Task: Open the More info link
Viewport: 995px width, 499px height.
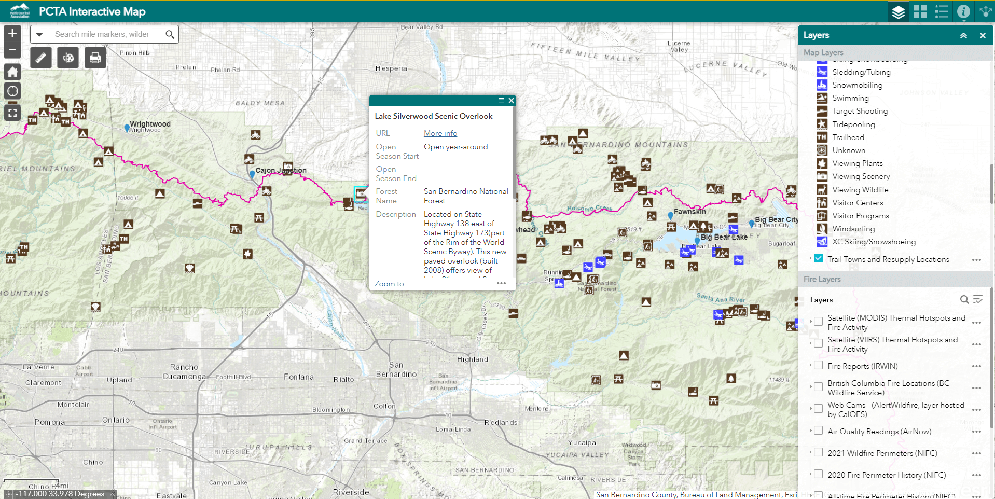Action: (440, 133)
